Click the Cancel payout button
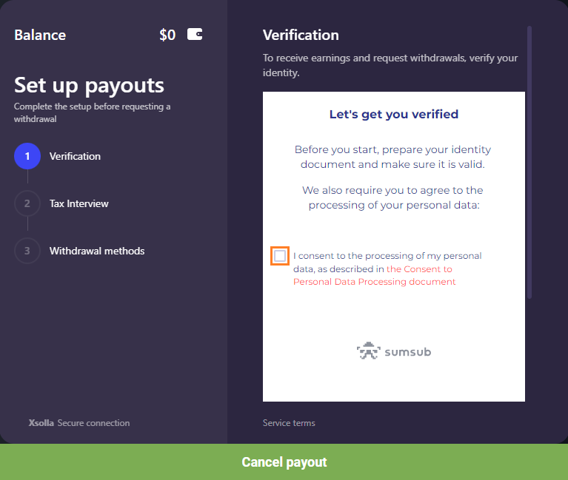Viewport: 568px width, 480px height. pyautogui.click(x=284, y=462)
